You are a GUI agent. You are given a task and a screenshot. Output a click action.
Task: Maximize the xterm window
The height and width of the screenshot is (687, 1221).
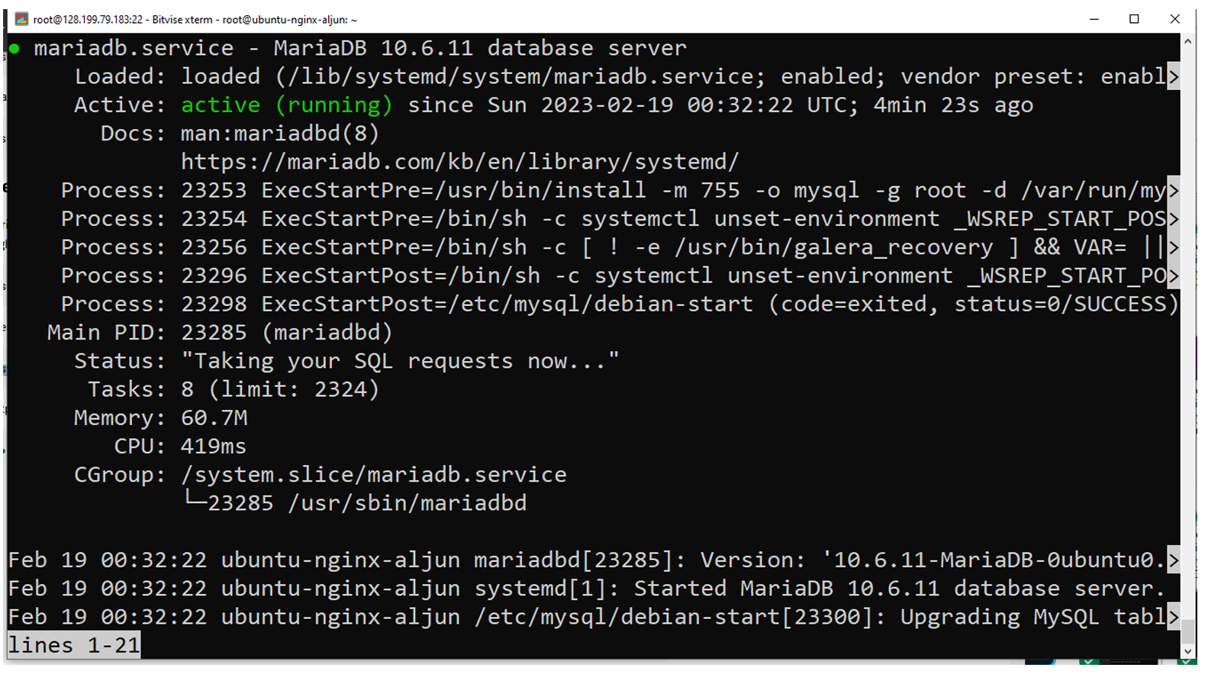pyautogui.click(x=1134, y=19)
